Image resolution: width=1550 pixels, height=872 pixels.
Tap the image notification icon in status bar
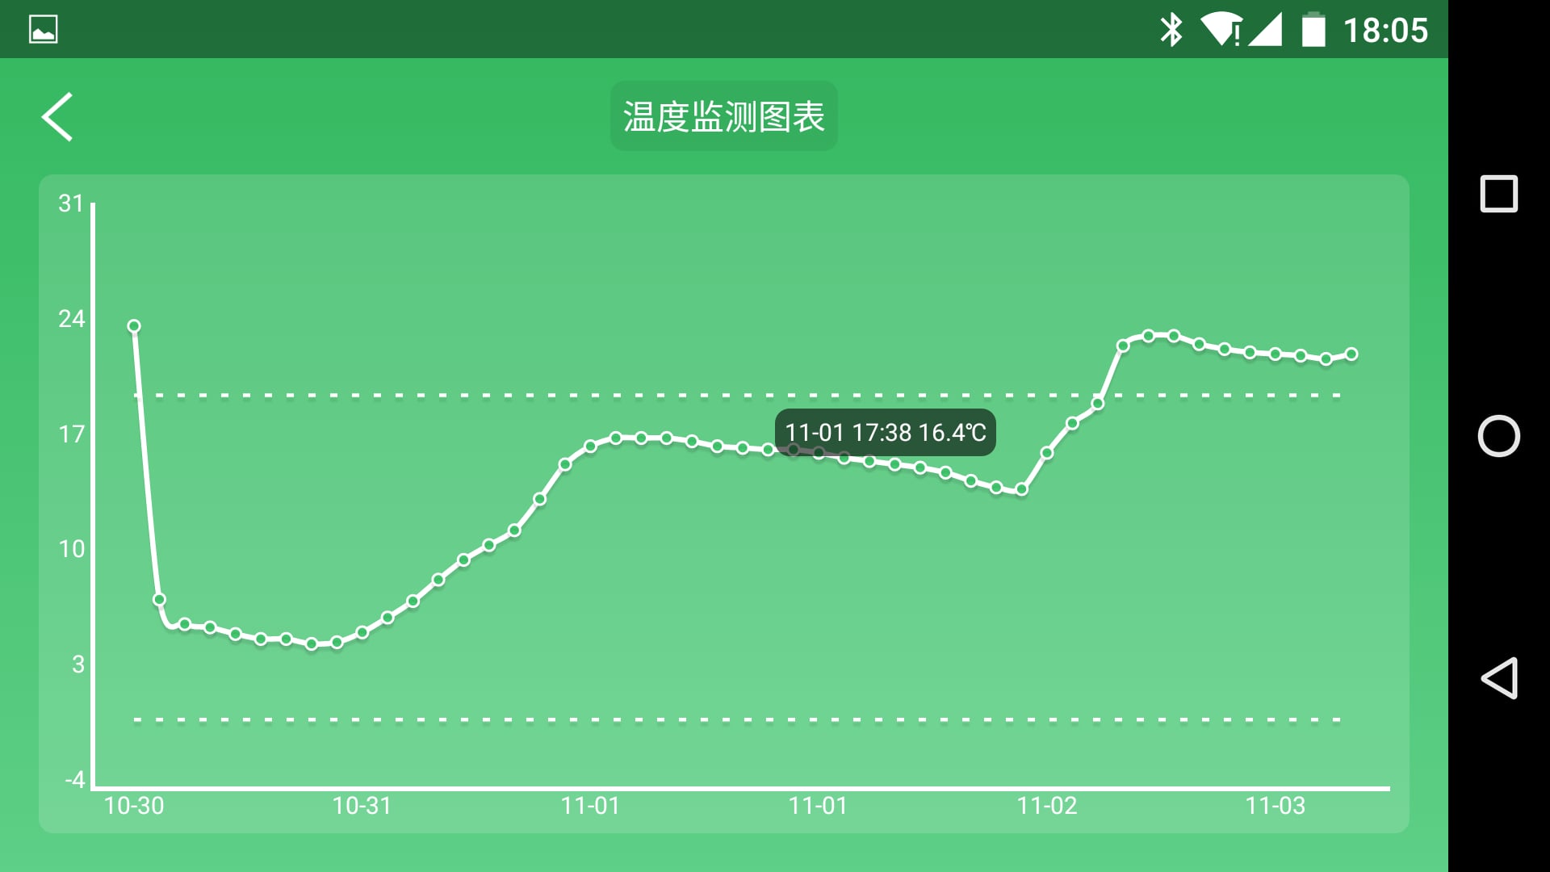(43, 30)
